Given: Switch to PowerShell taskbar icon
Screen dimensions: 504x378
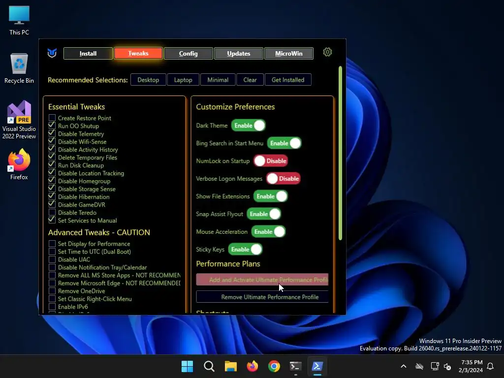Looking at the screenshot, I should tap(317, 366).
